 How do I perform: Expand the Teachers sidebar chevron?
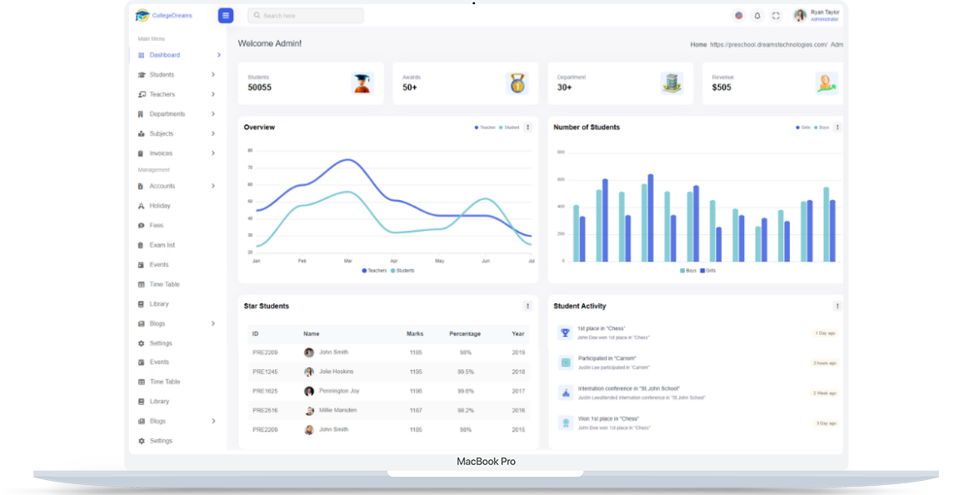click(x=213, y=94)
